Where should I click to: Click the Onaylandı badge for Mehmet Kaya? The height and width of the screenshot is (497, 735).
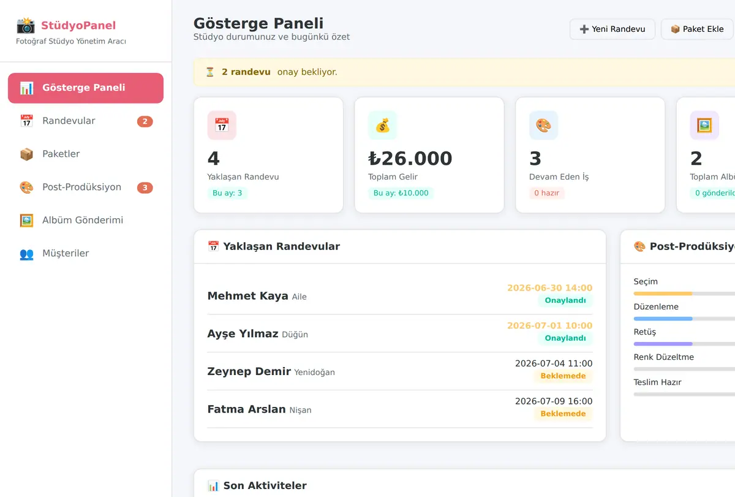[x=565, y=300]
